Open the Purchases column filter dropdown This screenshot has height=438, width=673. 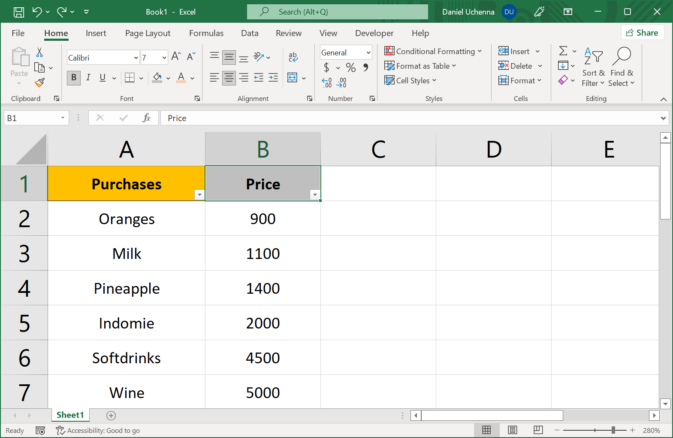click(x=199, y=195)
